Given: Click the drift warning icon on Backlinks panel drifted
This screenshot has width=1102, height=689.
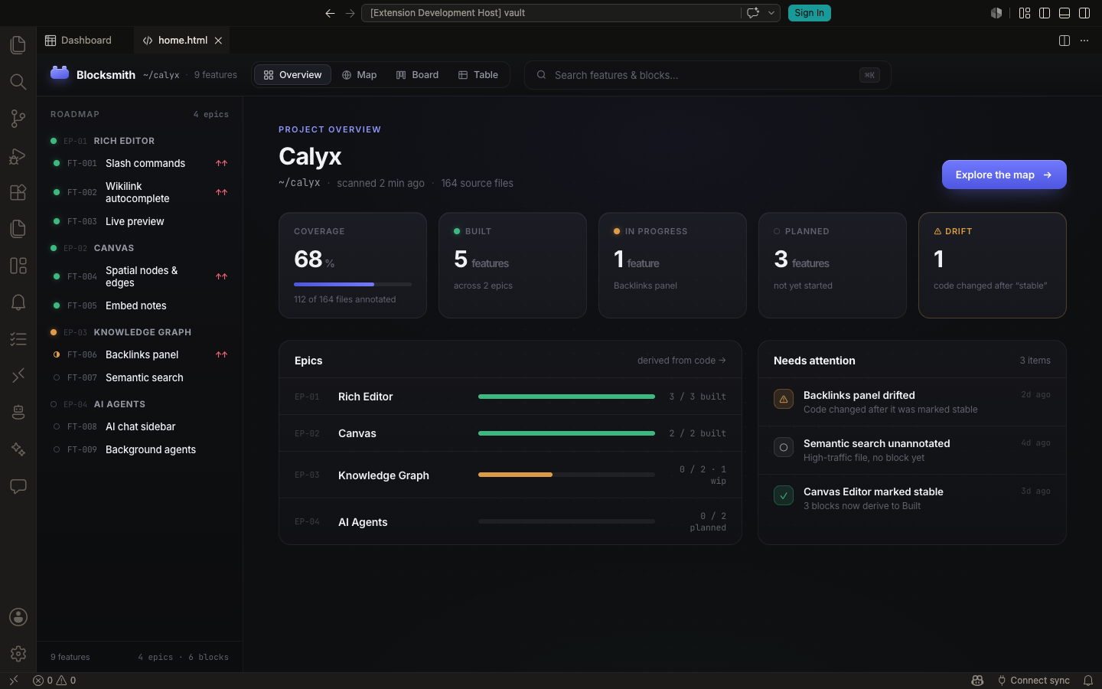Looking at the screenshot, I should click(x=784, y=399).
